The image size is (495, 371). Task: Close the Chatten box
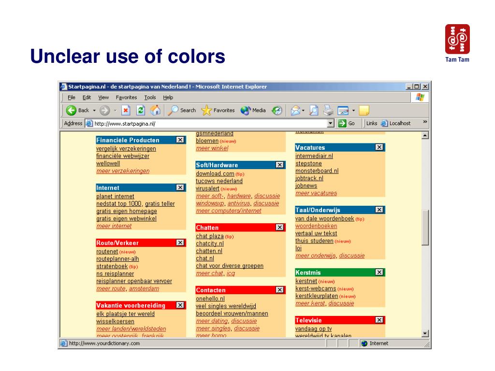280,227
